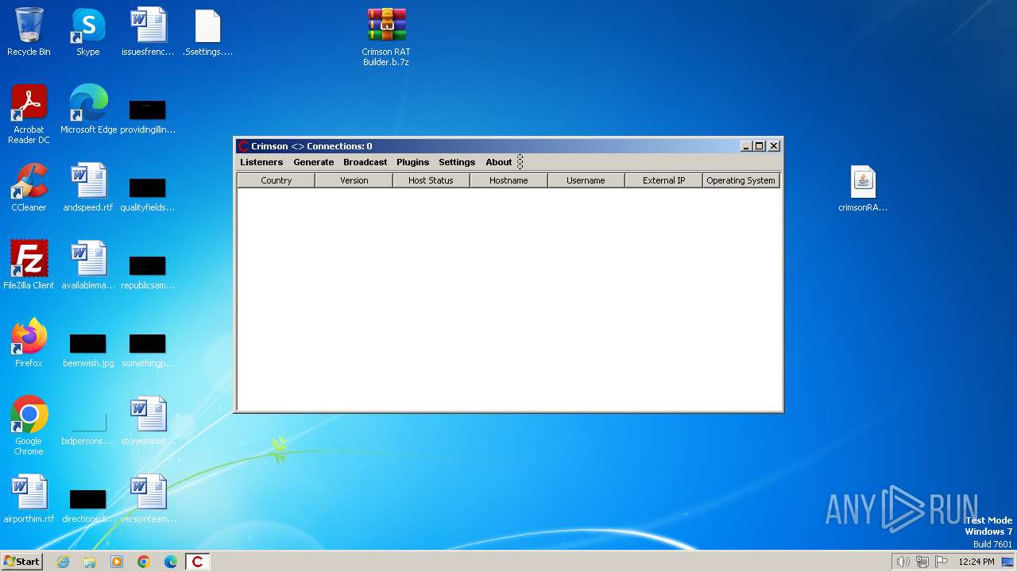Click the 12:24 PM taskbar clock
The image size is (1017, 572).
[x=976, y=562]
